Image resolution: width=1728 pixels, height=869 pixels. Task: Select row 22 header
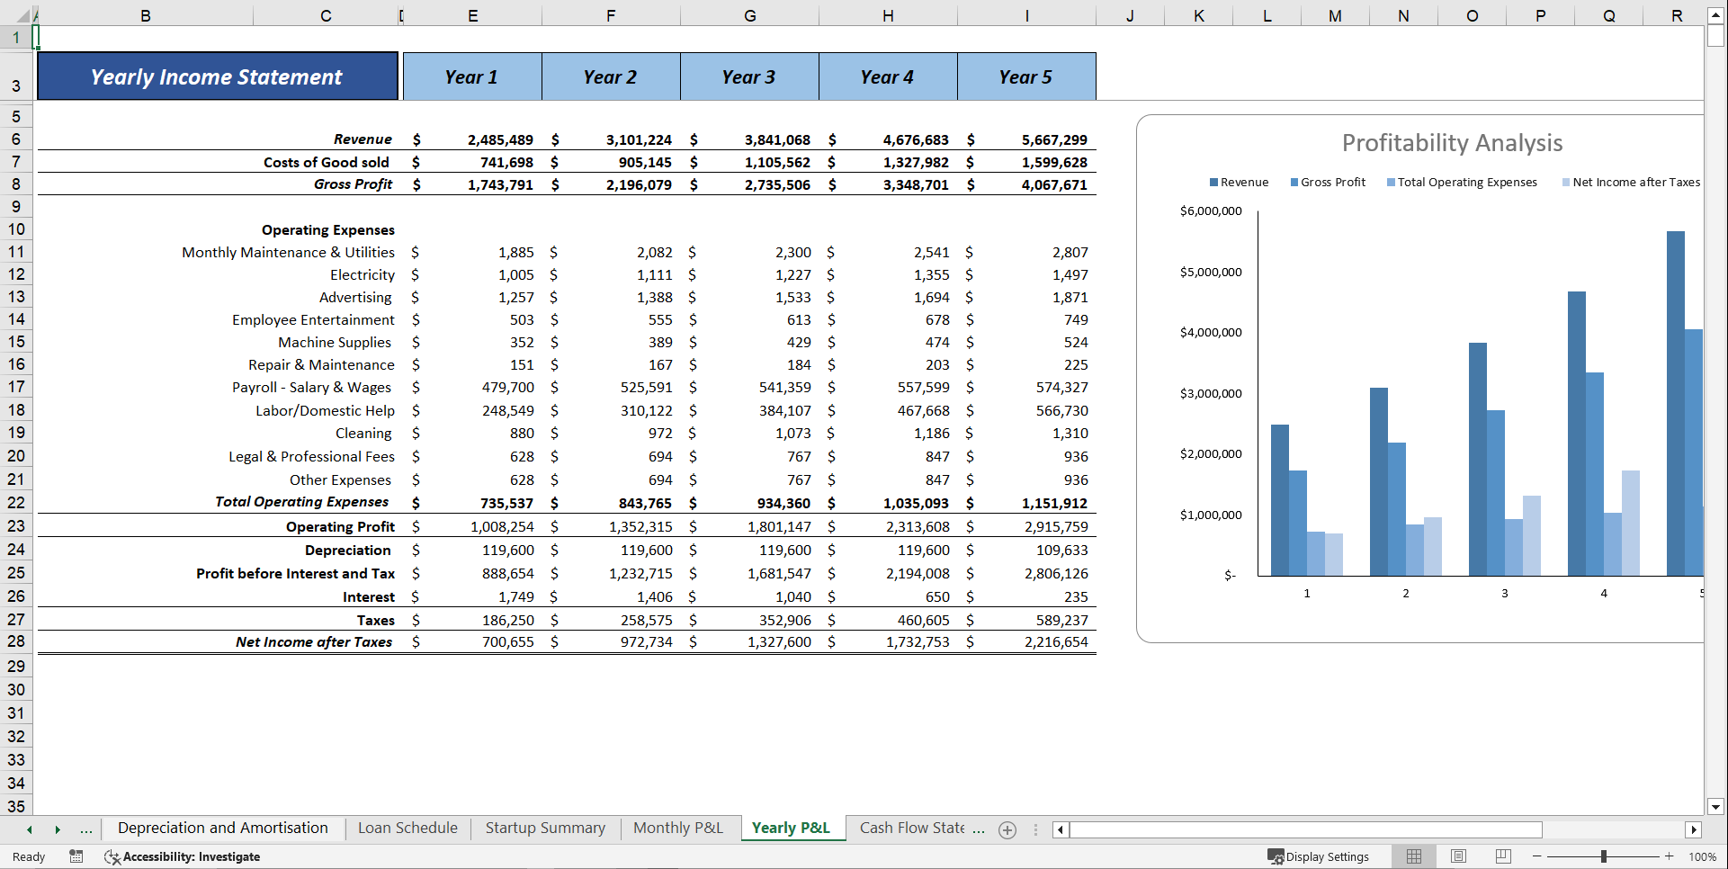tap(16, 503)
